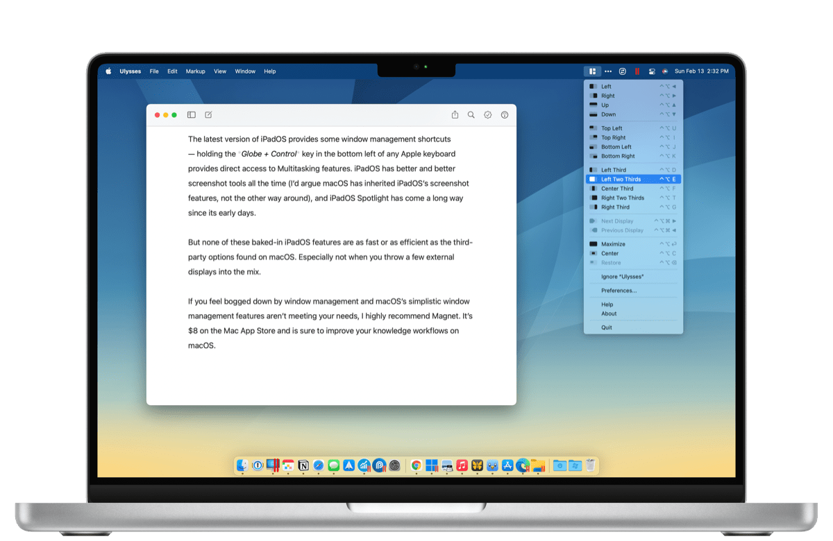The height and width of the screenshot is (541, 833).
Task: Open the Window menu
Action: pyautogui.click(x=245, y=71)
